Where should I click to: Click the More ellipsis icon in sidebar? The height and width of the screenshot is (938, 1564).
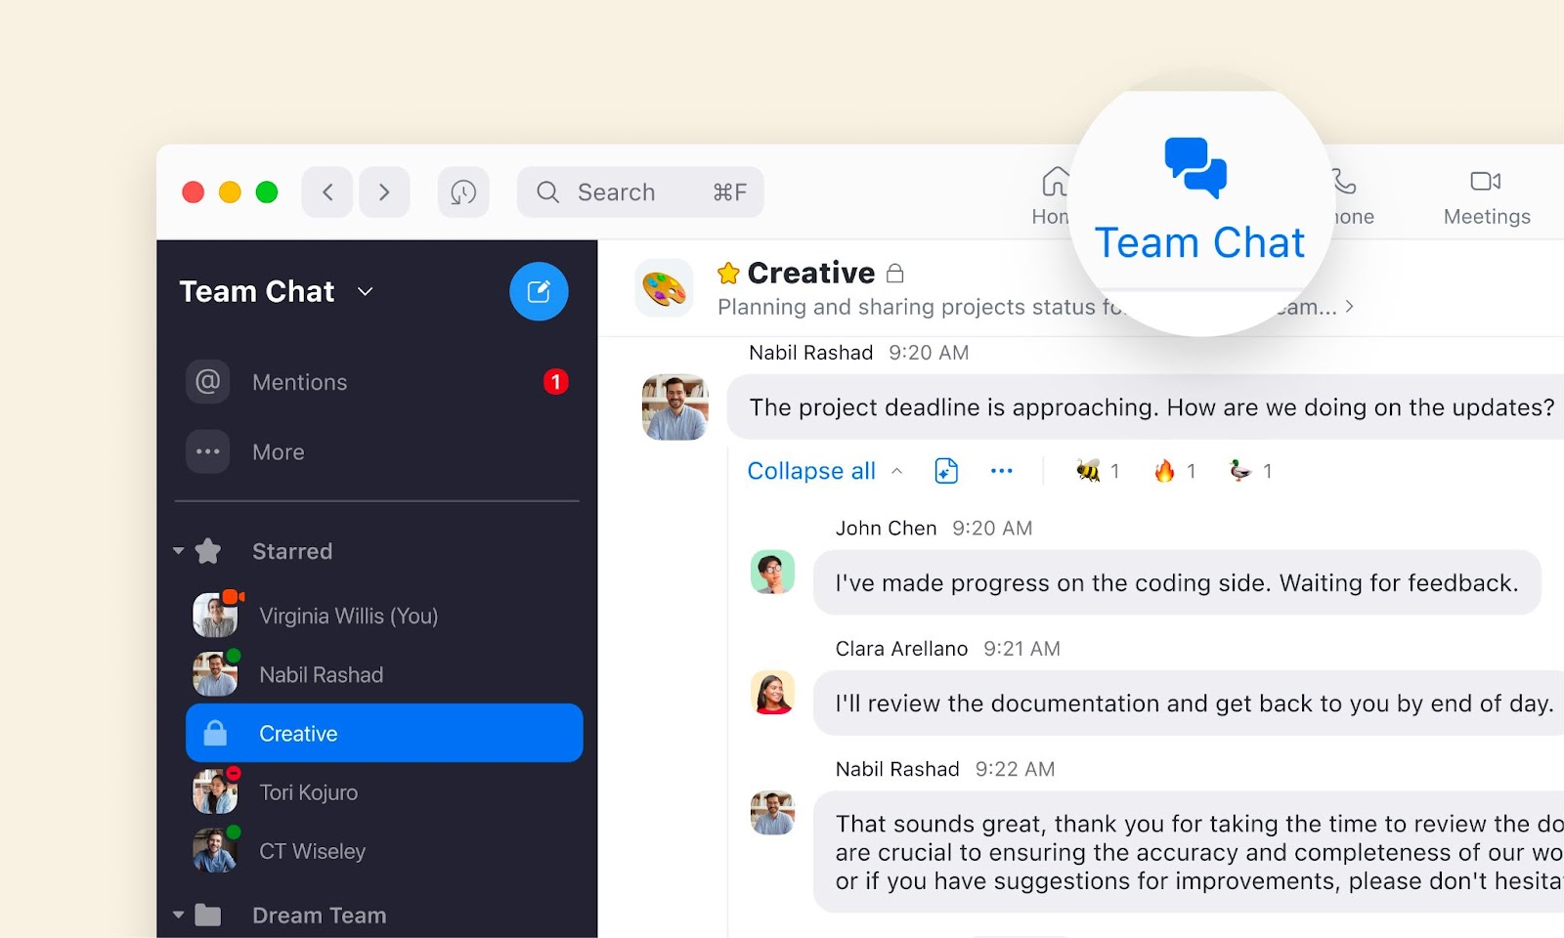(x=208, y=451)
